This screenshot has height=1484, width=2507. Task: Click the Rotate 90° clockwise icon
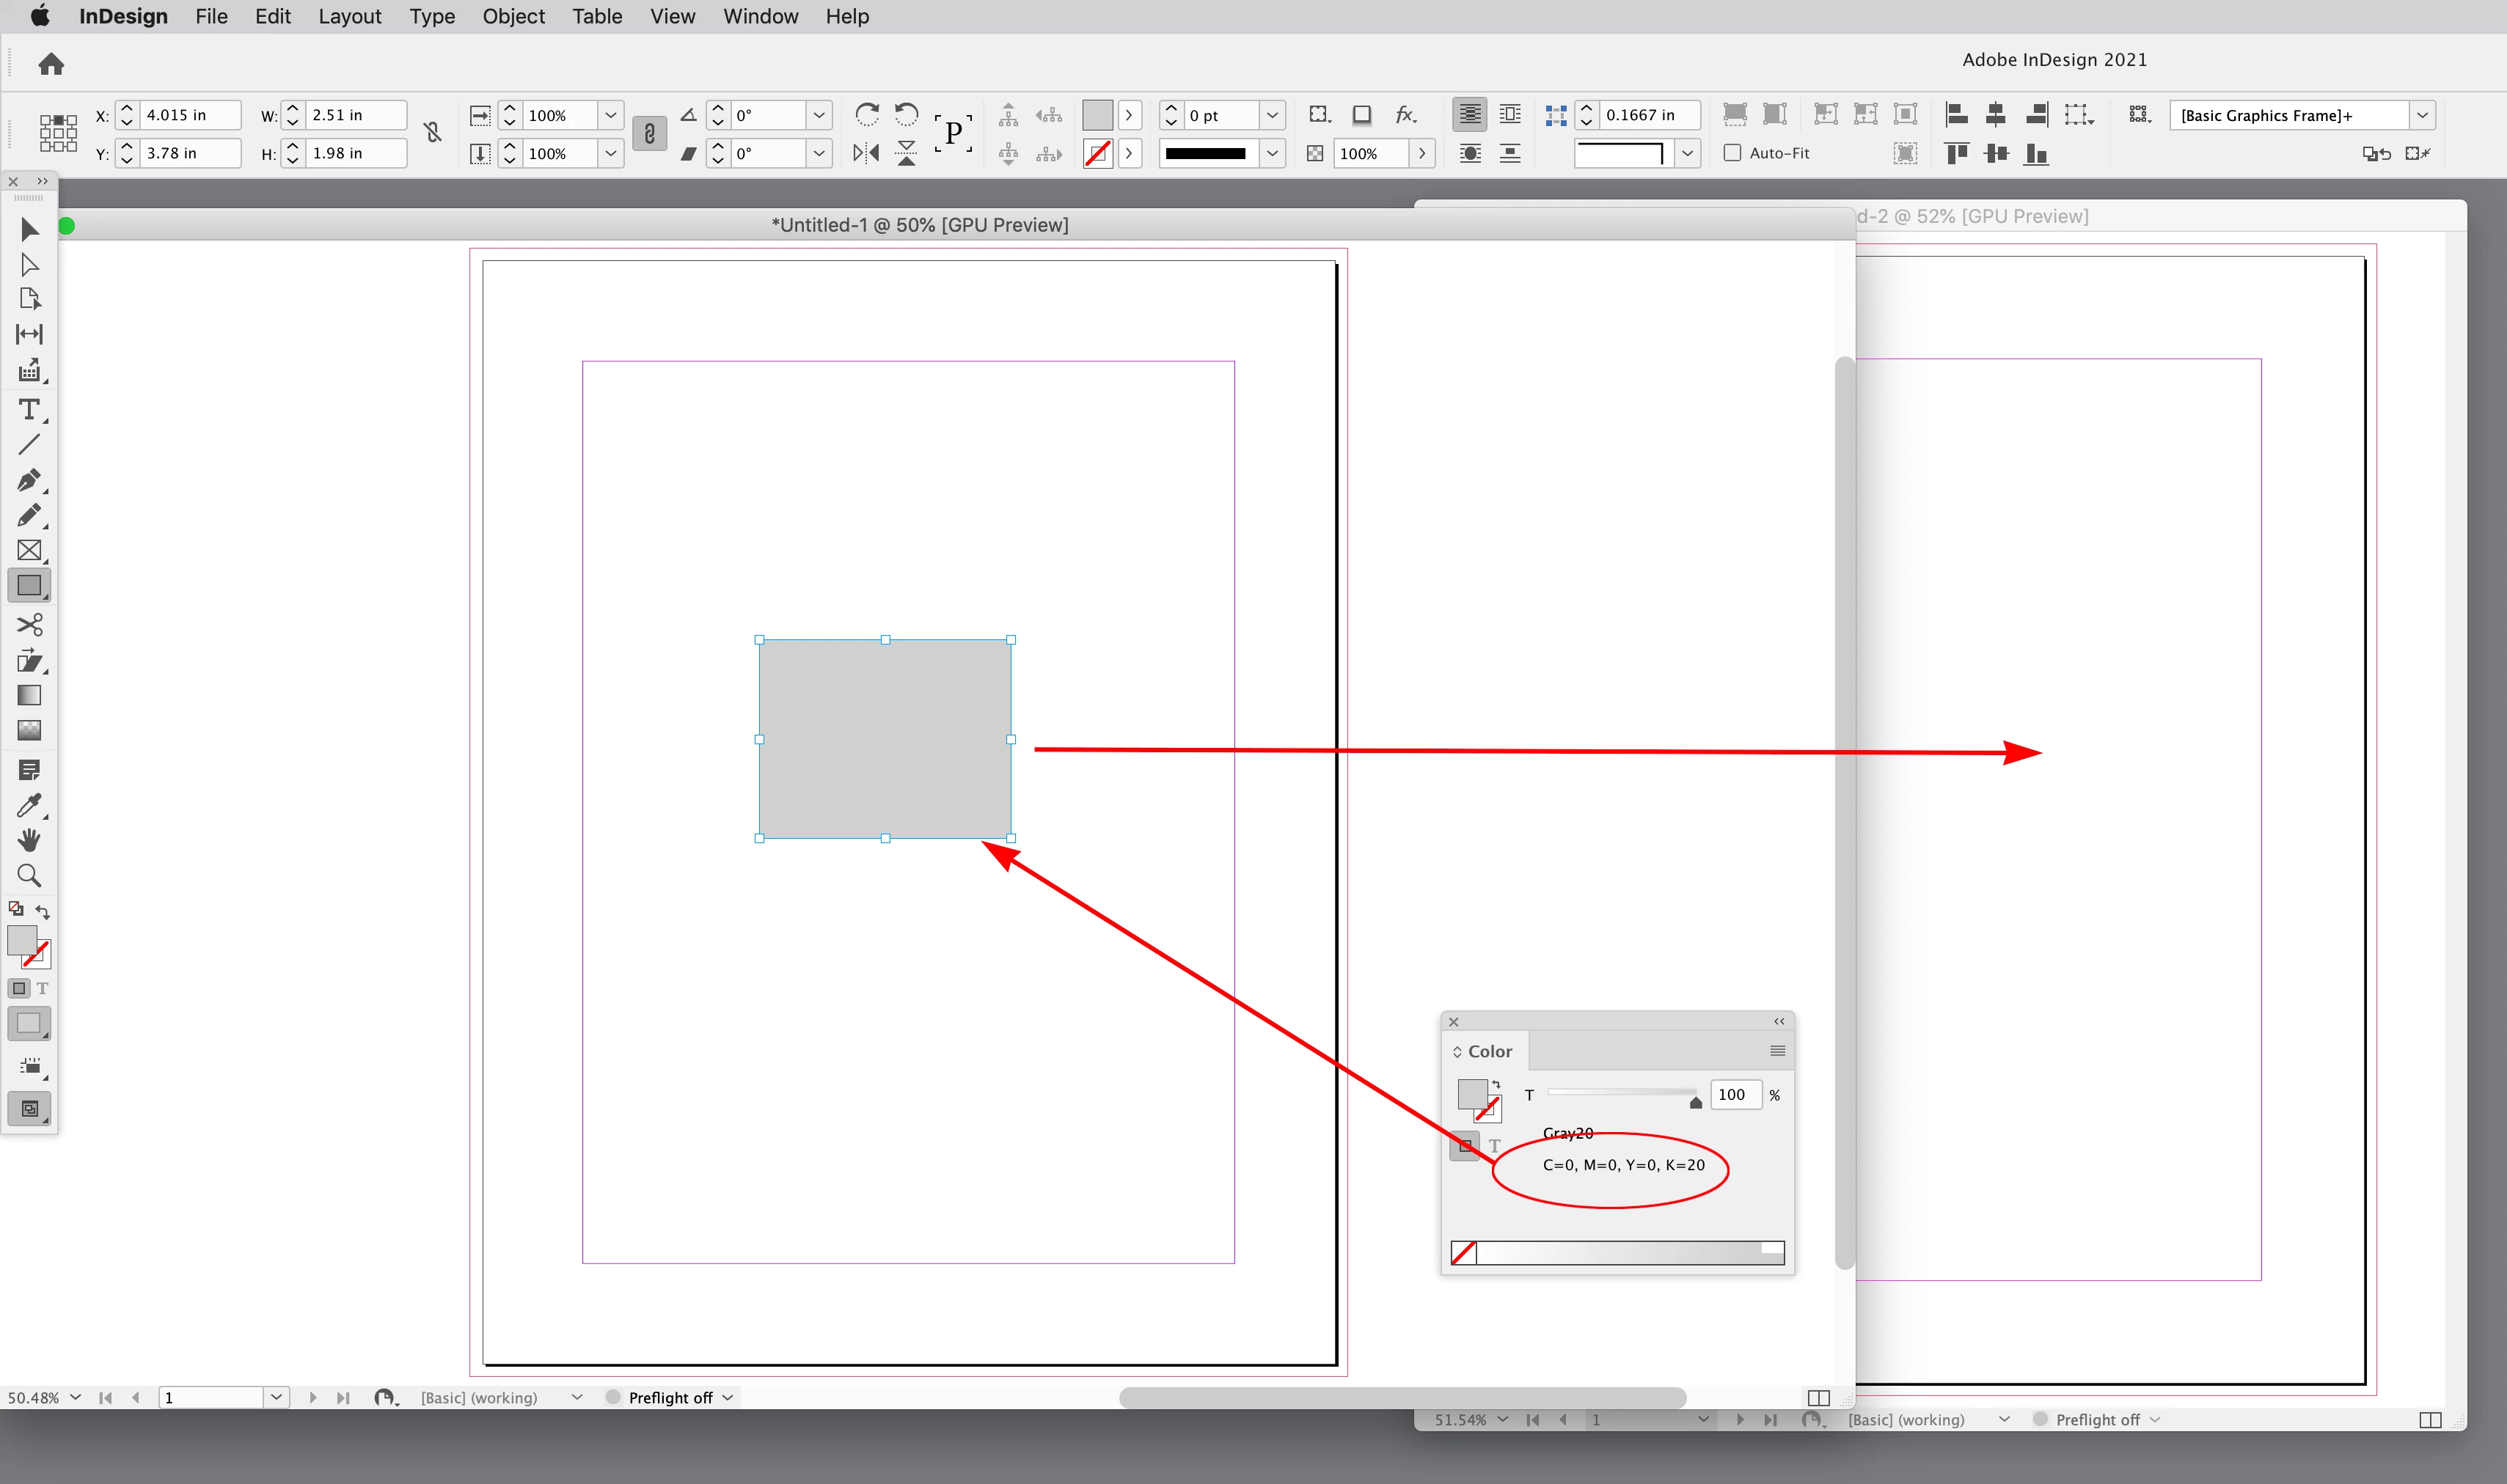(866, 114)
